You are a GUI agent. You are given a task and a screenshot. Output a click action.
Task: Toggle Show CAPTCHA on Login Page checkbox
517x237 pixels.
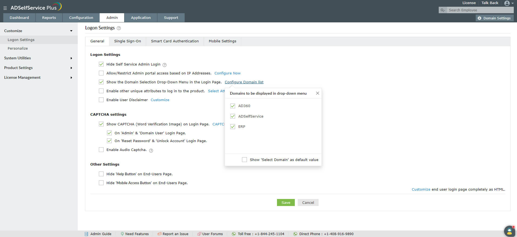(x=101, y=124)
